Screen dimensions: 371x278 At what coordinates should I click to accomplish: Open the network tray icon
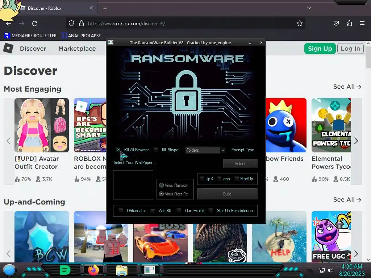point(322,270)
